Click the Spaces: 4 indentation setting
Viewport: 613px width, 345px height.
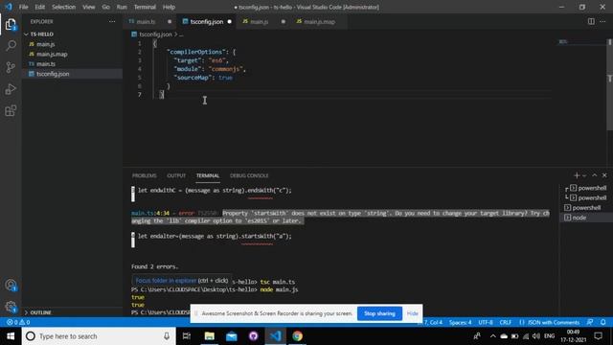point(460,322)
